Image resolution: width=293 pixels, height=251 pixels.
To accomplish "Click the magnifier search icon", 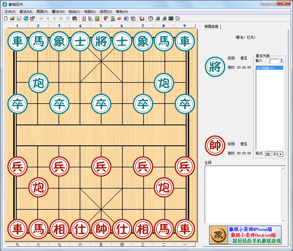I will (x=113, y=19).
